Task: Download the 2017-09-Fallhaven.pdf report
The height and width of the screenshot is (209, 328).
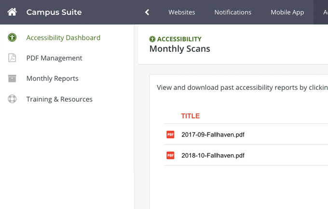Action: [x=213, y=135]
